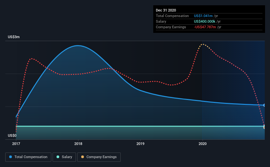Click the US$400.000k salary value
The height and width of the screenshot is (167, 270).
tap(205, 21)
